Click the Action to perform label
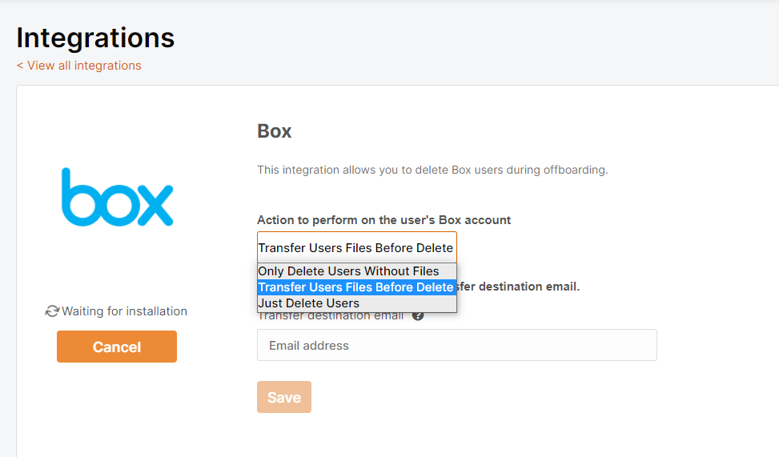The width and height of the screenshot is (779, 457). pyautogui.click(x=384, y=220)
